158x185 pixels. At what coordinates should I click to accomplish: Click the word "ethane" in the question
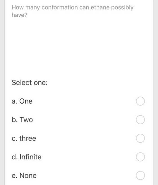click(100, 7)
